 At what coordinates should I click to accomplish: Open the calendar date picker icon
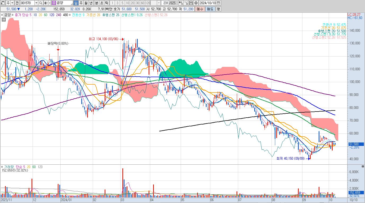coord(218,3)
